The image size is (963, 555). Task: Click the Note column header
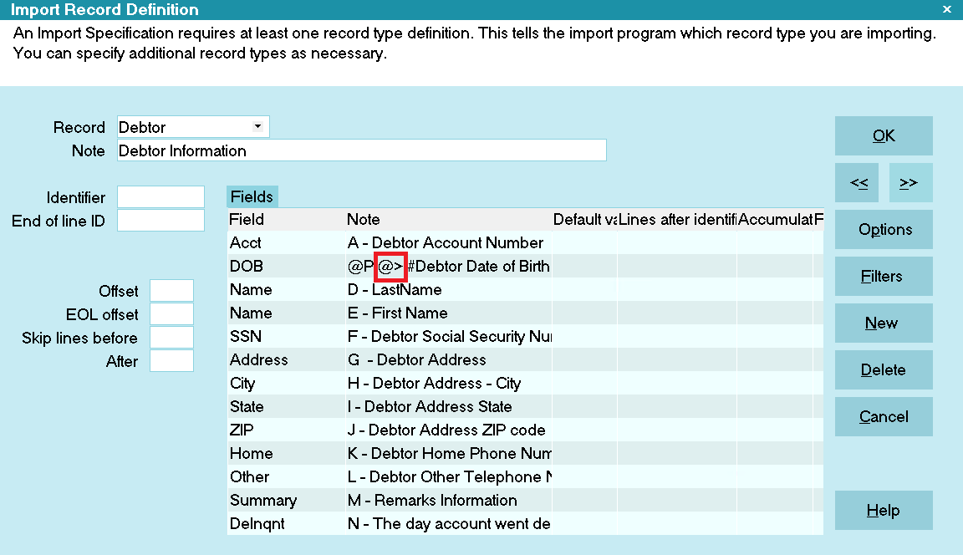tap(448, 219)
